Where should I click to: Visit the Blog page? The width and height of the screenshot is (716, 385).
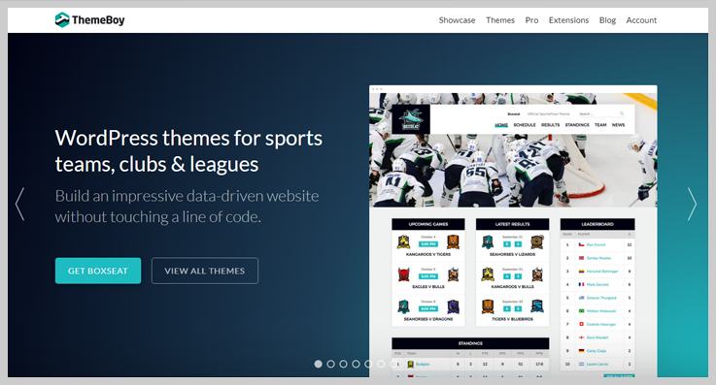[x=607, y=20]
